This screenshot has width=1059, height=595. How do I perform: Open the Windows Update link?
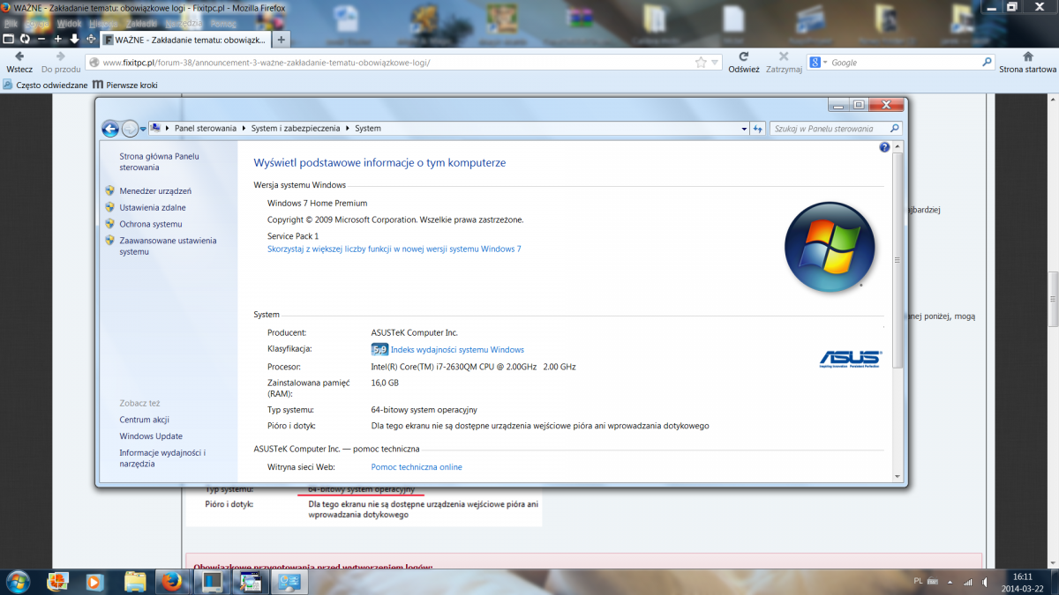[x=151, y=436]
